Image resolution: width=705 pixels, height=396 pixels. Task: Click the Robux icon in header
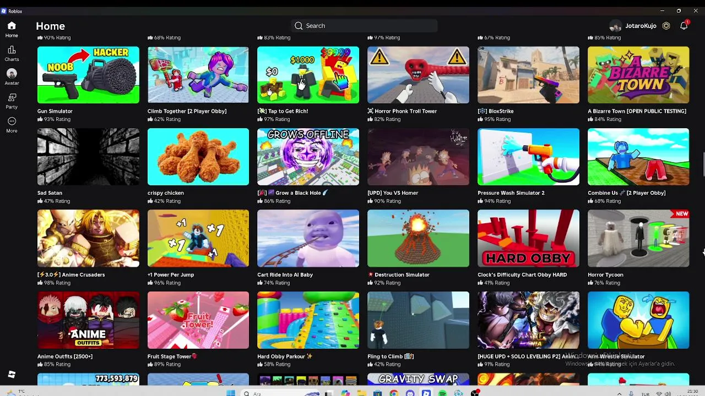click(666, 26)
